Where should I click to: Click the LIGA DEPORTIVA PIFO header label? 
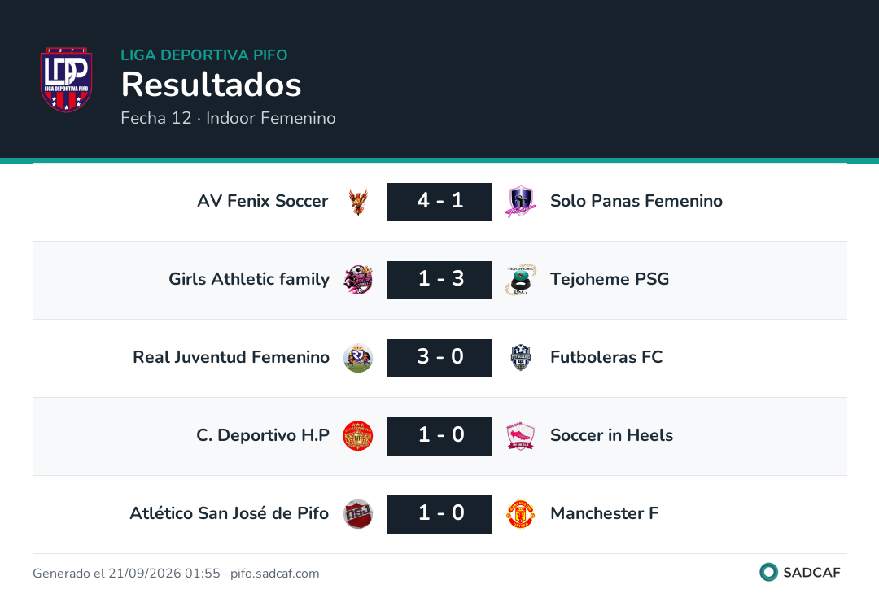click(x=204, y=55)
